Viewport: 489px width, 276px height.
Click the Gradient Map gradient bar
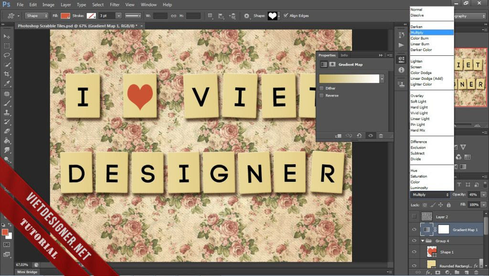[x=349, y=79]
